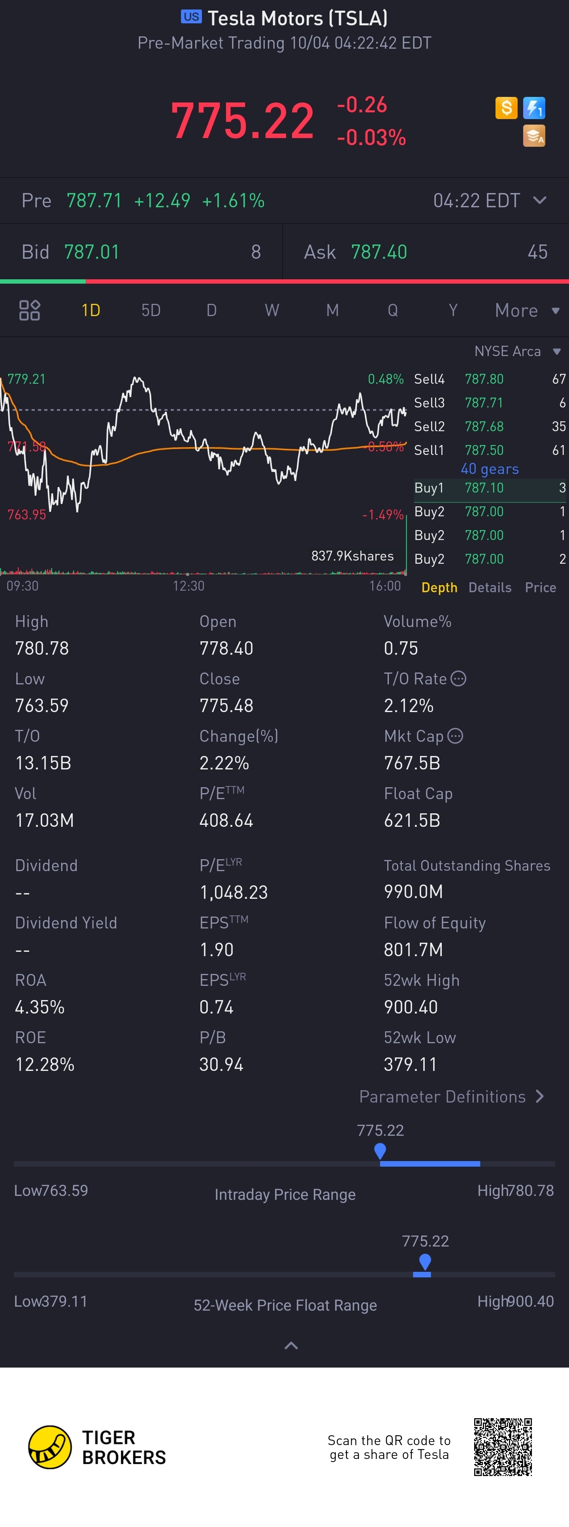
Task: Tap the Sell2 787.68 order row
Action: click(490, 426)
